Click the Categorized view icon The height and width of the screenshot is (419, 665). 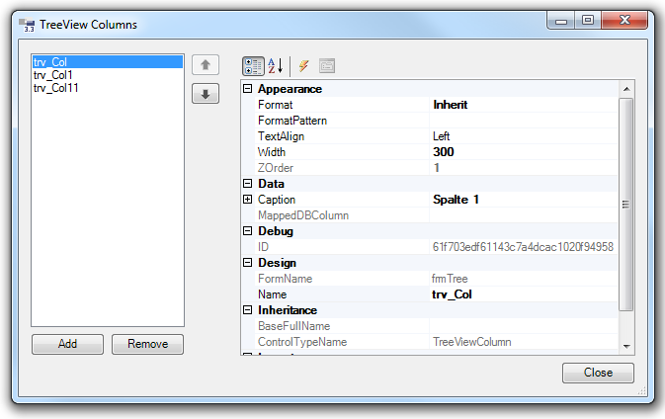click(253, 66)
